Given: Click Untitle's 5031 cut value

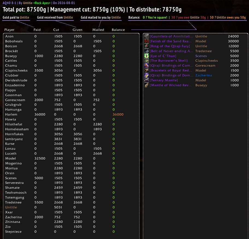Looking at the screenshot, I should click(x=58, y=207).
